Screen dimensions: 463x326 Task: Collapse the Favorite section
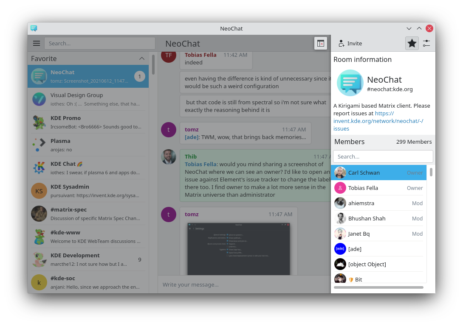[x=142, y=59]
